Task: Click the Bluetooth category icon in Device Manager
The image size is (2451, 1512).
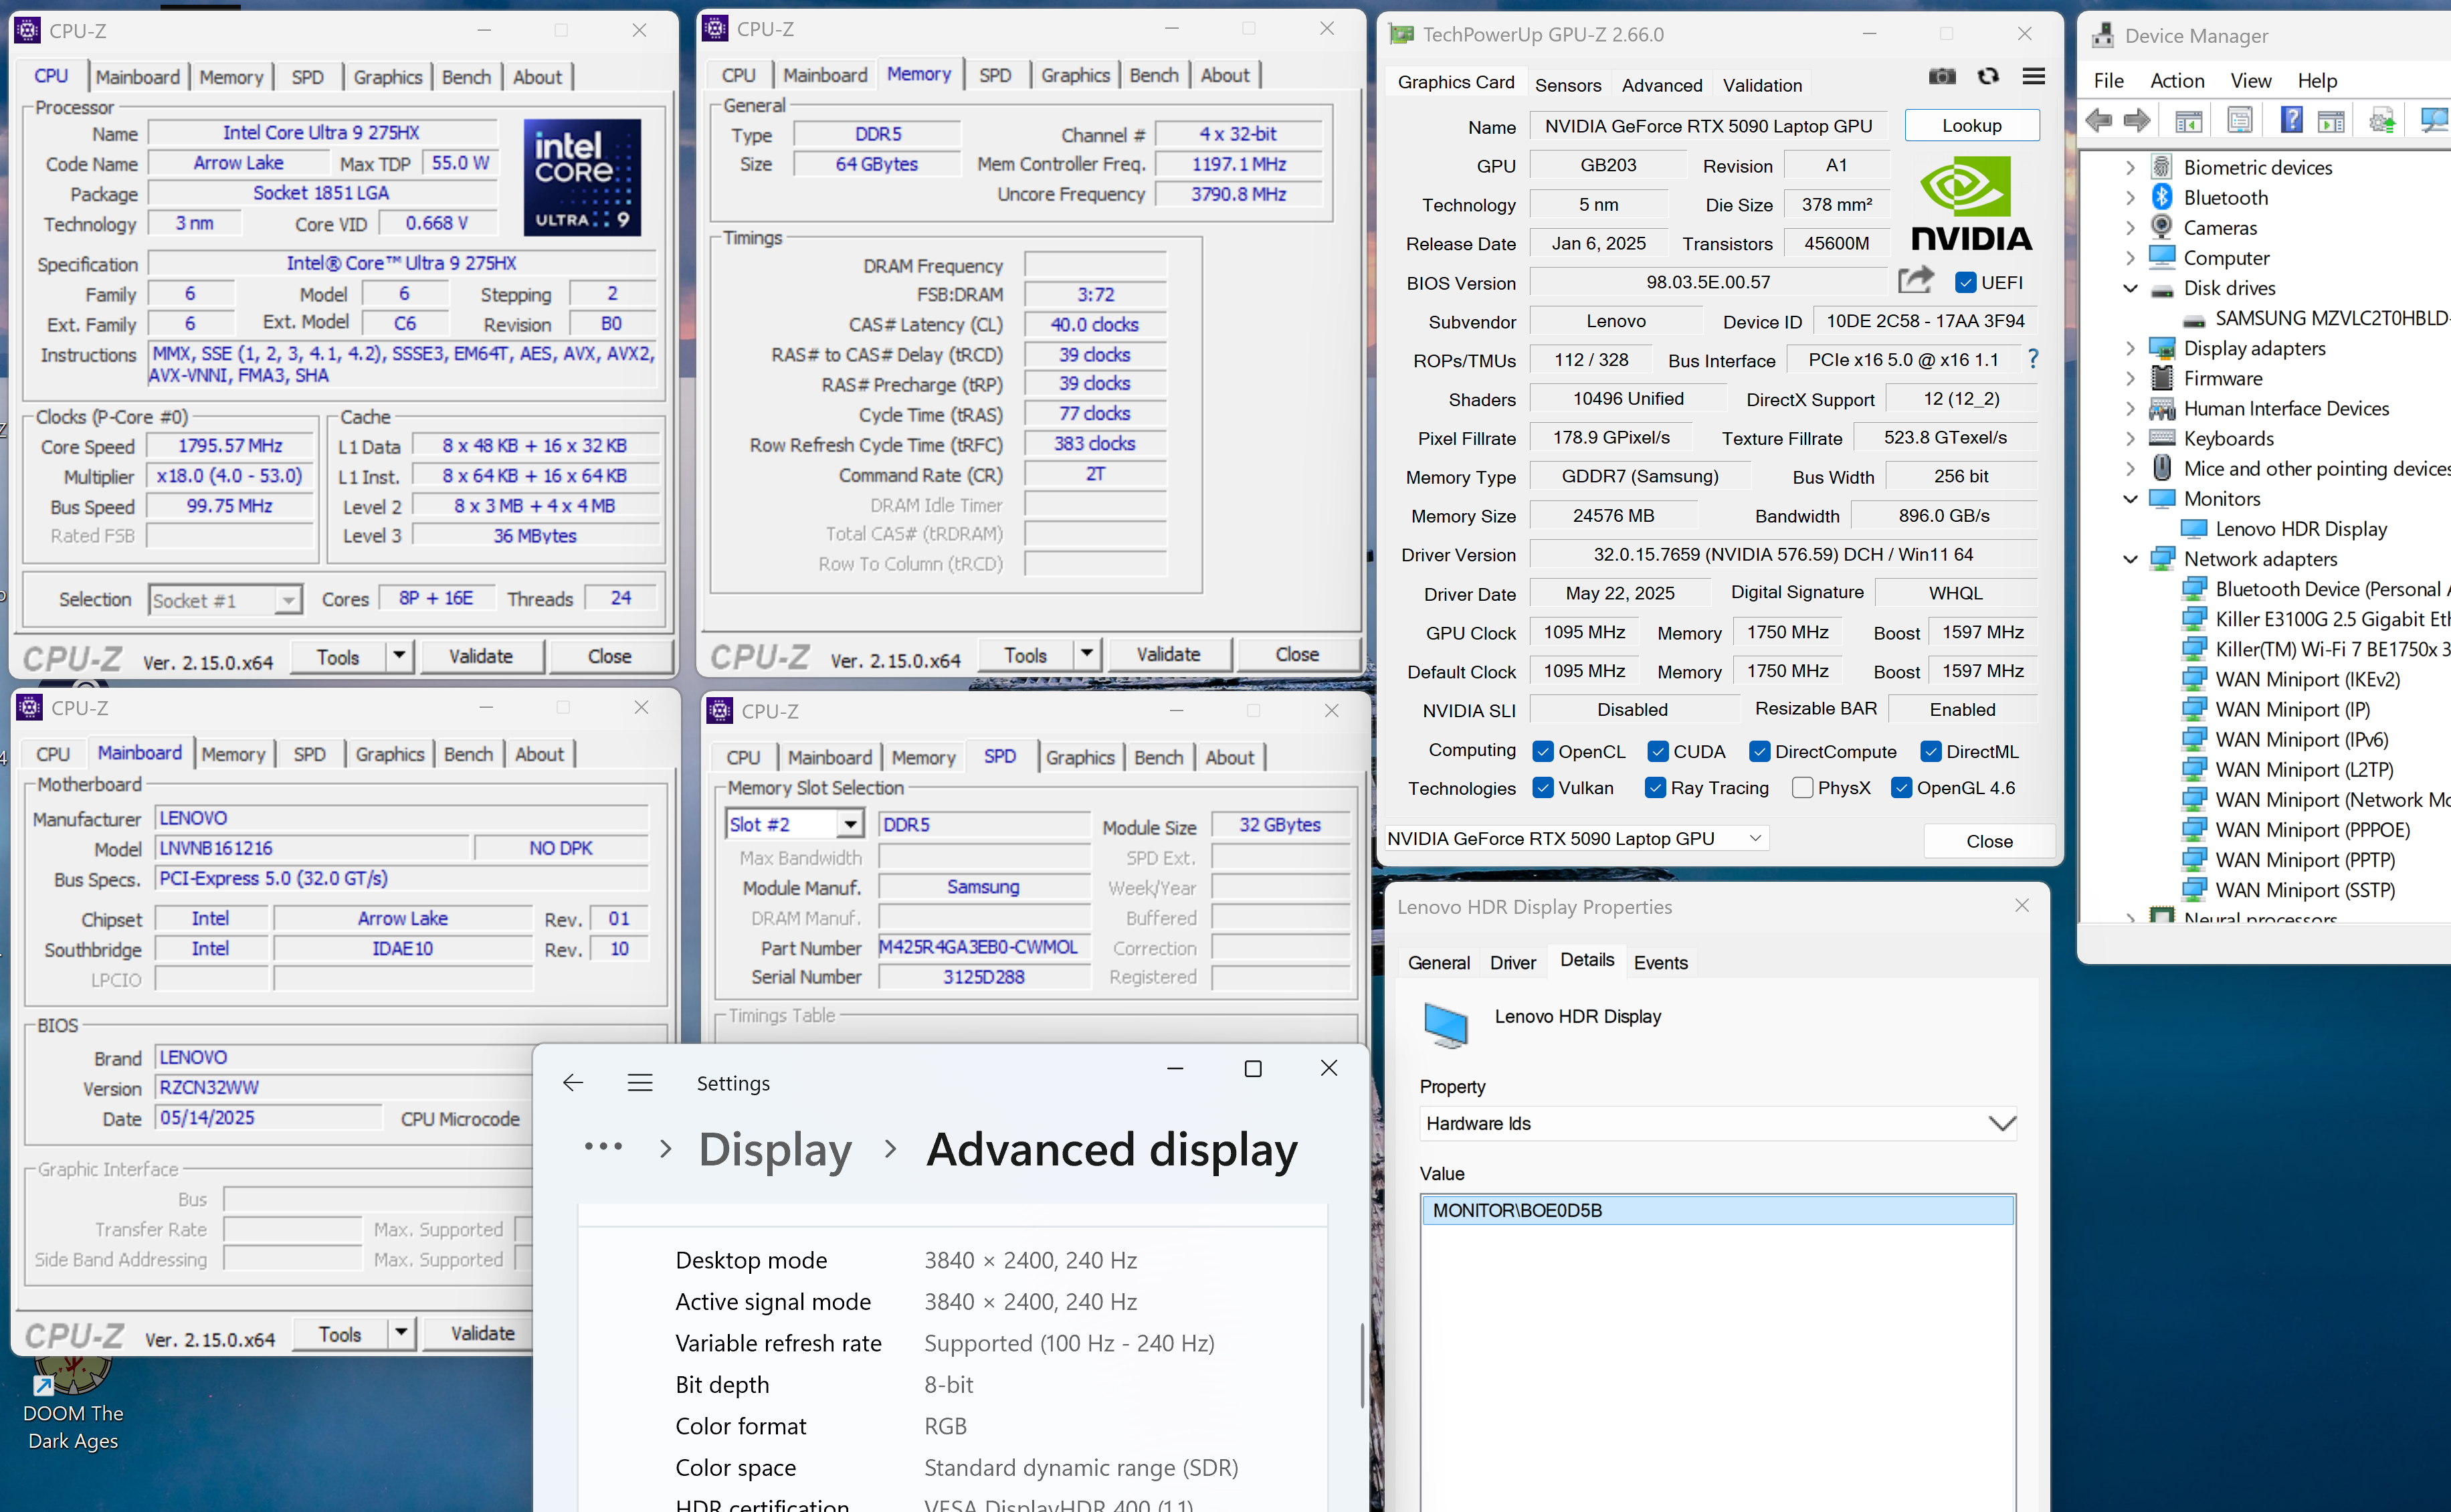Action: [x=2162, y=197]
